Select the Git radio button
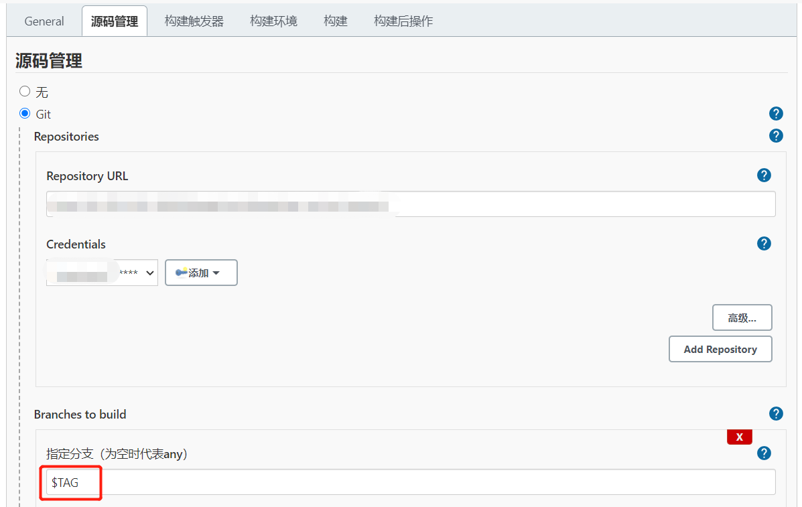 click(x=25, y=113)
